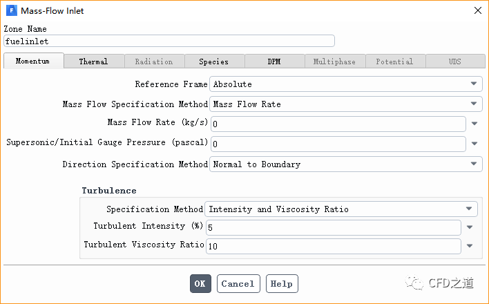The height and width of the screenshot is (304, 489).
Task: Click the Zone Name text field
Action: click(x=169, y=41)
